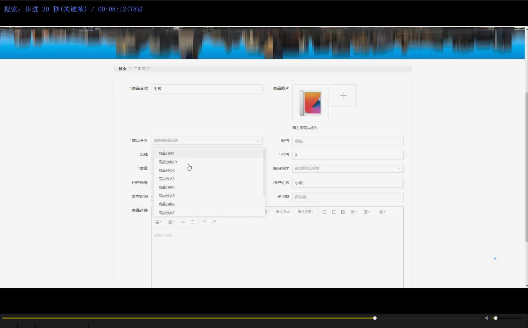Screen dimensions: 528x328
Task: Collapse the 商品分类 dropdown
Action: pyautogui.click(x=258, y=141)
